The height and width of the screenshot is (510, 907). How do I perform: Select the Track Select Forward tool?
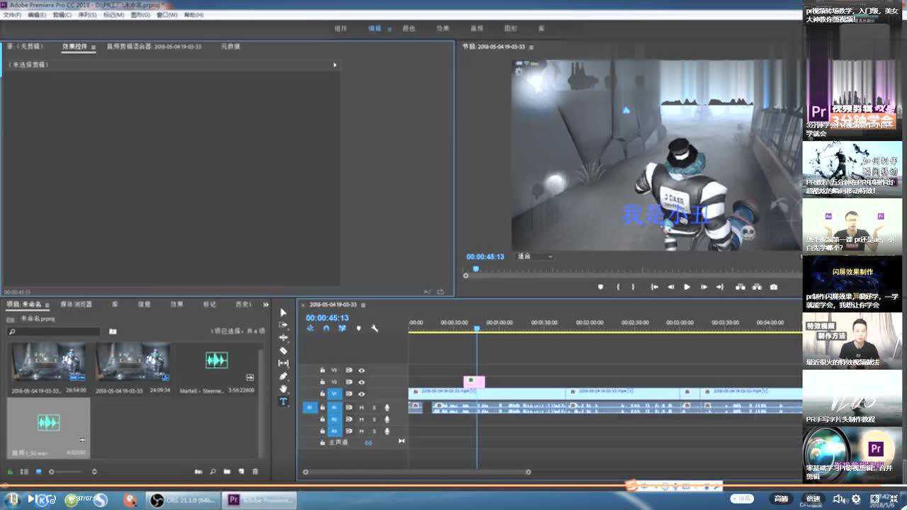coord(283,324)
